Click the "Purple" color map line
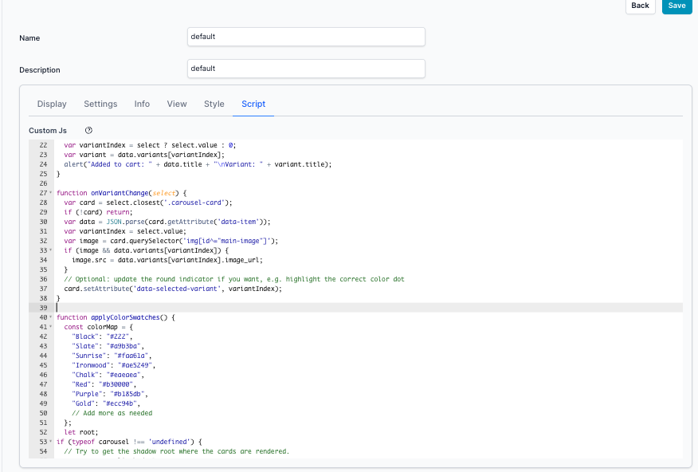 pyautogui.click(x=109, y=394)
